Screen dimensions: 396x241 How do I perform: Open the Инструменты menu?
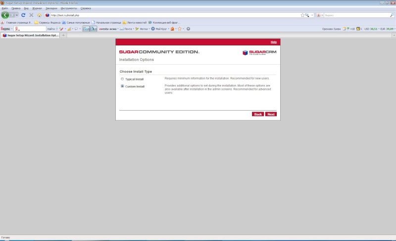coord(69,8)
